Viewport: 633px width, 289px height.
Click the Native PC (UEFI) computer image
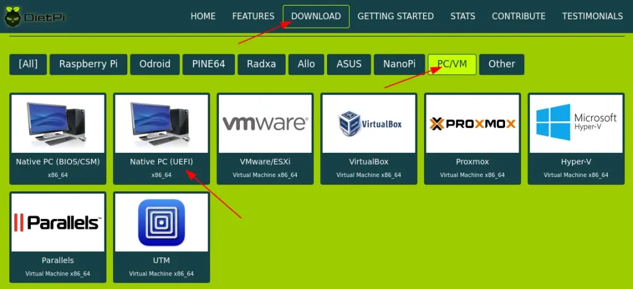161,123
